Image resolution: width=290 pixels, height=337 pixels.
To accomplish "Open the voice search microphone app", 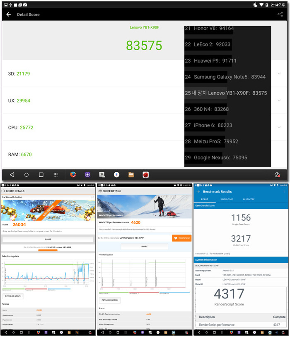I will (116, 174).
